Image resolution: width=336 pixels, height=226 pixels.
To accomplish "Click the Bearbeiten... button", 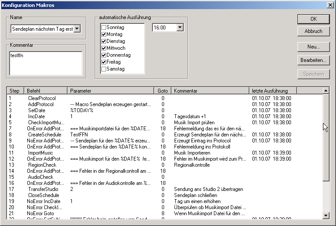I will [313, 60].
